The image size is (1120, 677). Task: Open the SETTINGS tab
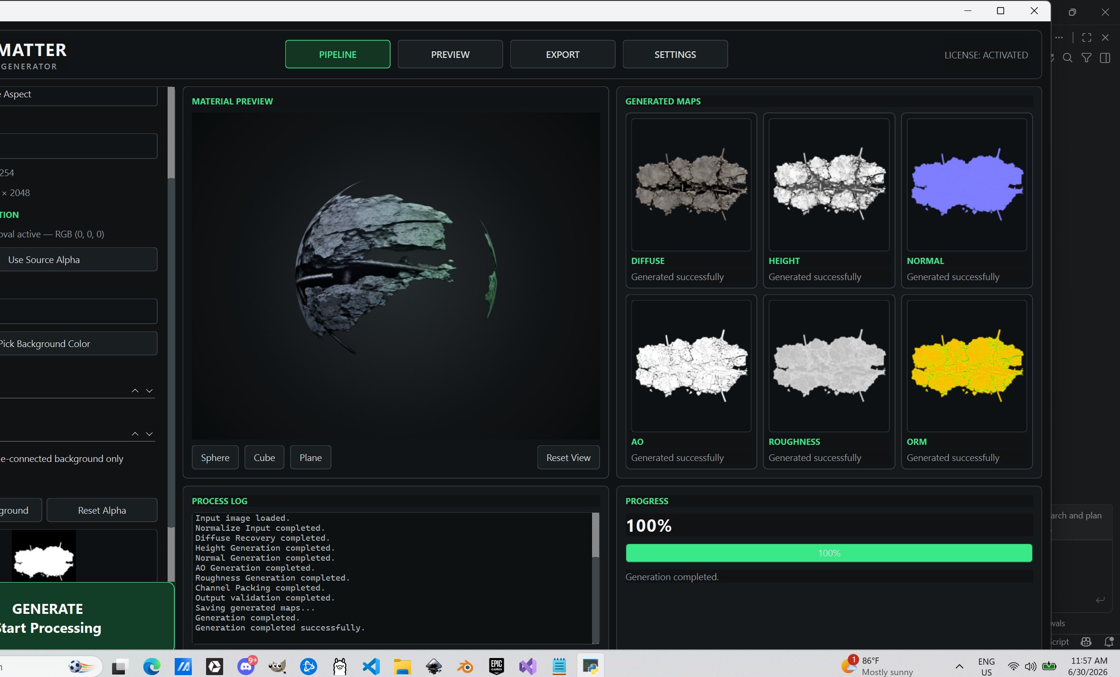pos(675,54)
